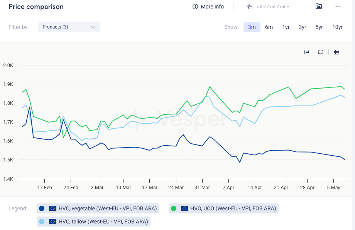
Task: Open the Products (3) filter dropdown
Action: pyautogui.click(x=69, y=27)
